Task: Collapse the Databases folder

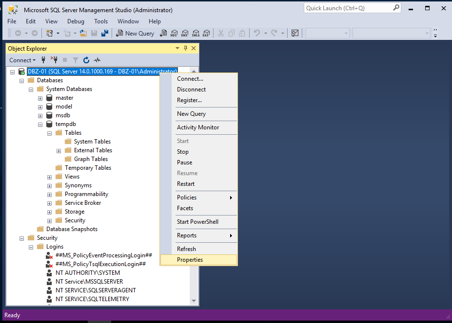Action: [x=21, y=81]
